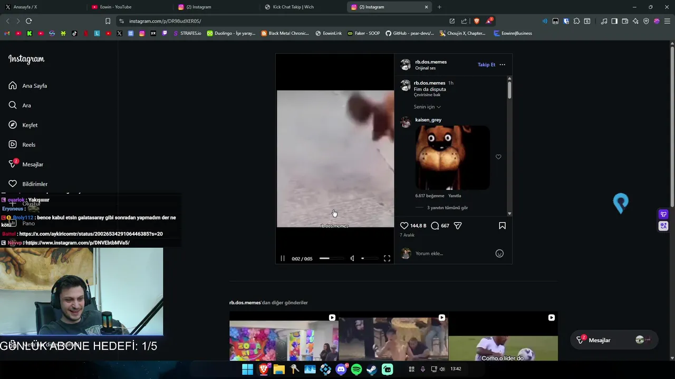Open Discord from the taskbar

point(341,370)
